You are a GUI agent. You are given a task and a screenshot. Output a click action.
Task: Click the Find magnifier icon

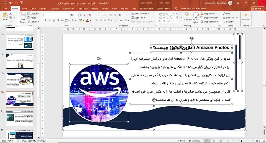pyautogui.click(x=224, y=14)
